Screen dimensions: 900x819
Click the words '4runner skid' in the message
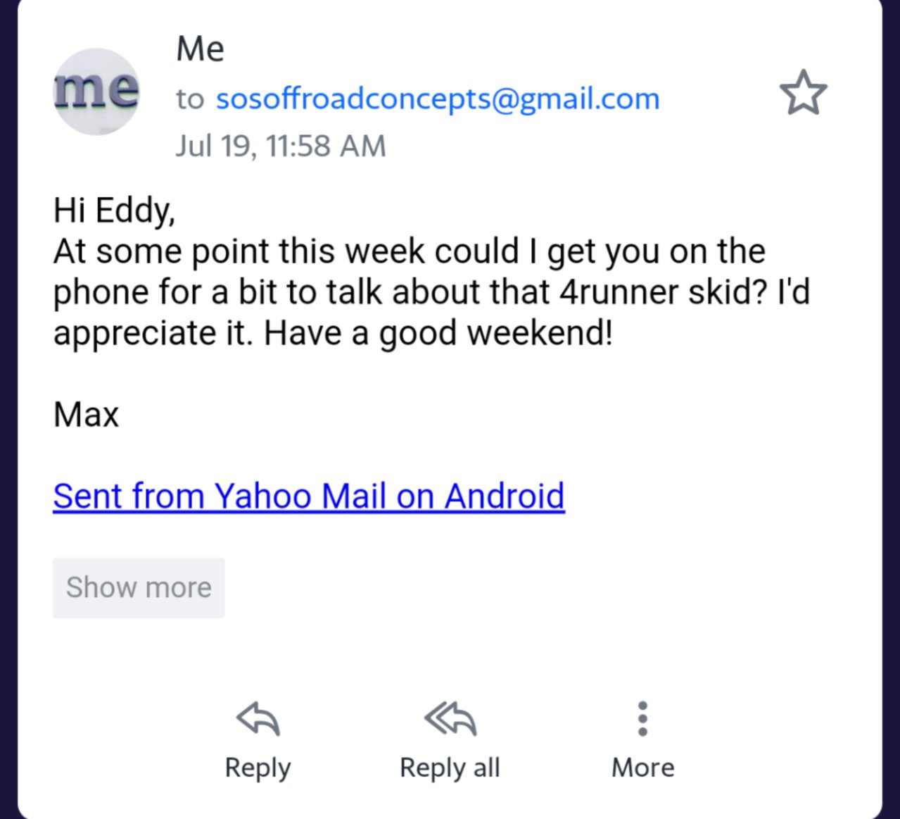[653, 292]
